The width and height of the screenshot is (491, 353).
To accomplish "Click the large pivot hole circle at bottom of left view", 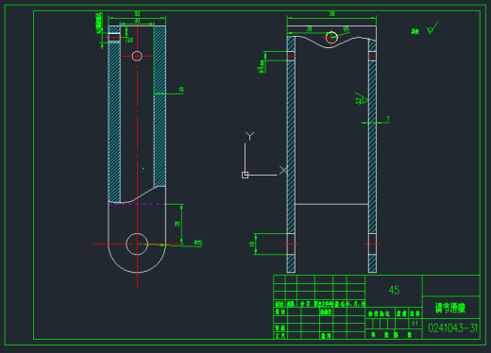I will (137, 244).
